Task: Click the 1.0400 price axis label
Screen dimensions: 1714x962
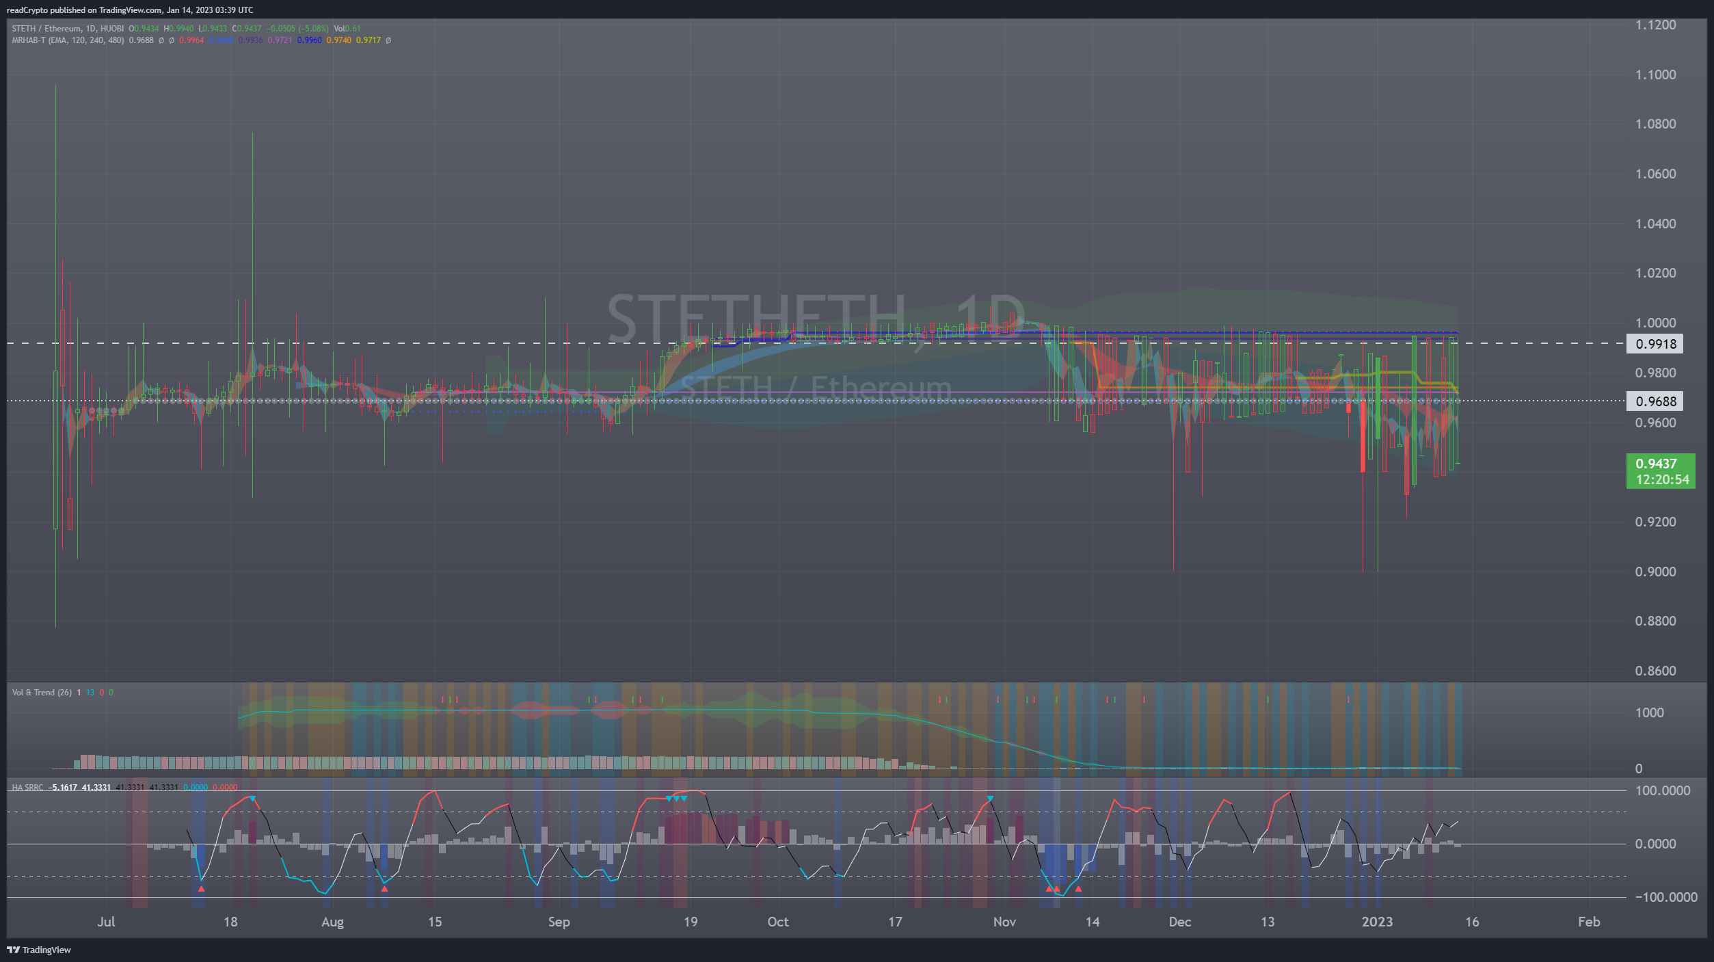Action: click(x=1655, y=224)
